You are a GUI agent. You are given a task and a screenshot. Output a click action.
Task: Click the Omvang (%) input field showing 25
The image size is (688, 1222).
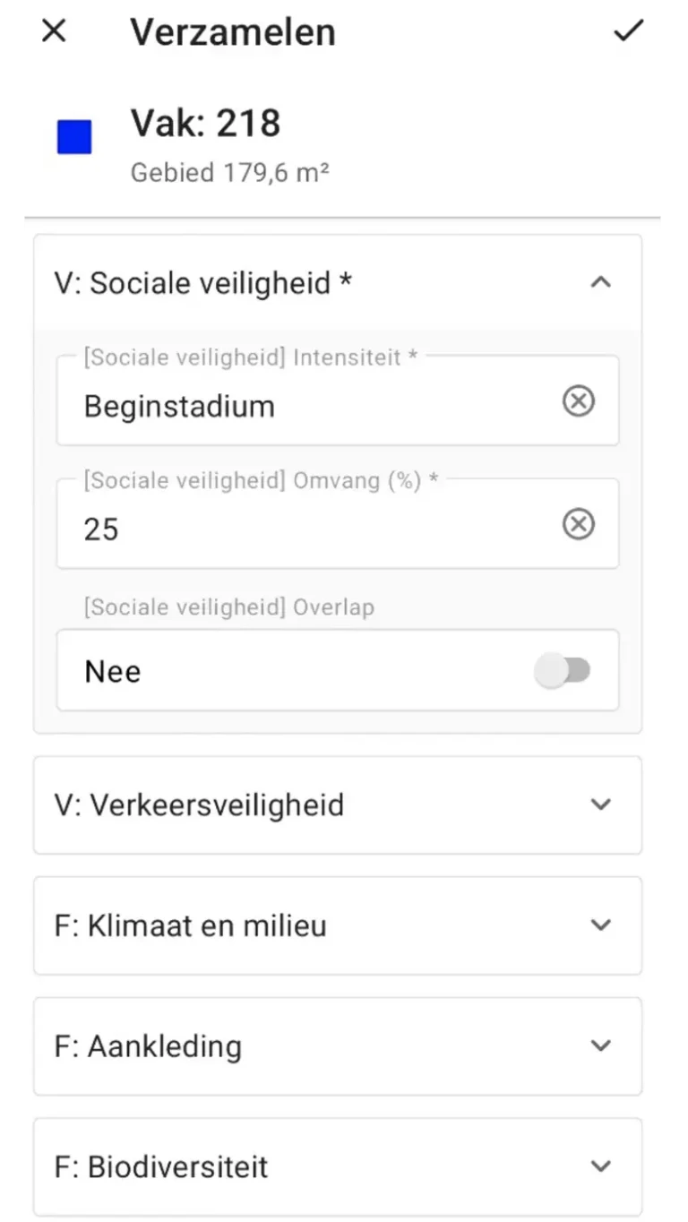pos(305,529)
